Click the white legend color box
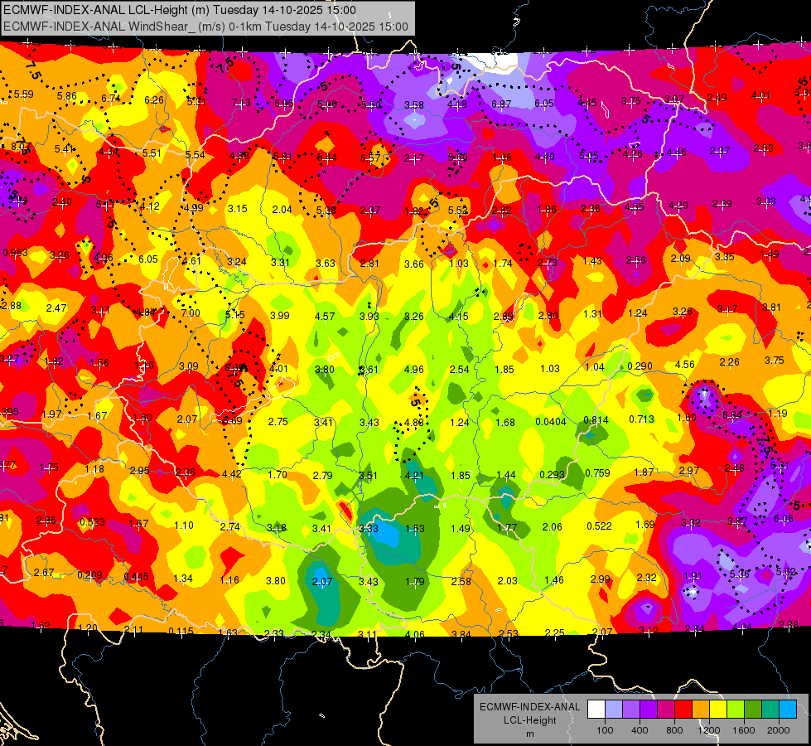Screen dimensions: 811x746 tap(596, 710)
